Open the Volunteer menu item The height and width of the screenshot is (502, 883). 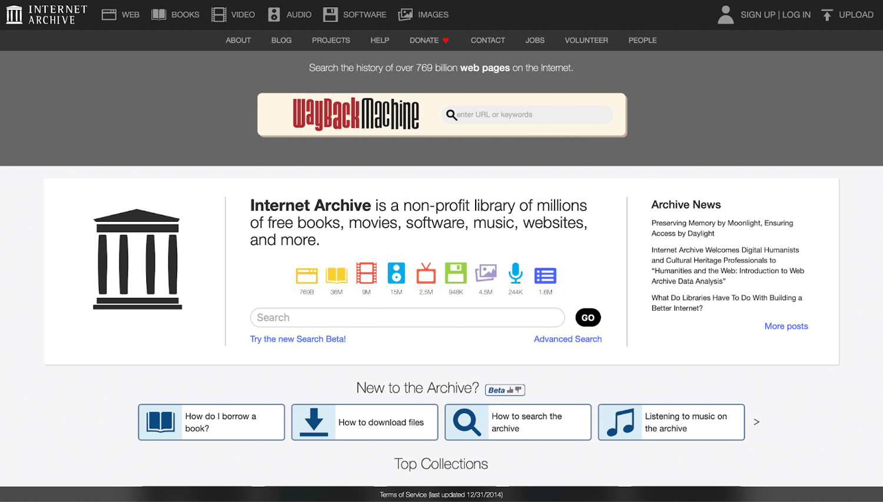(586, 41)
